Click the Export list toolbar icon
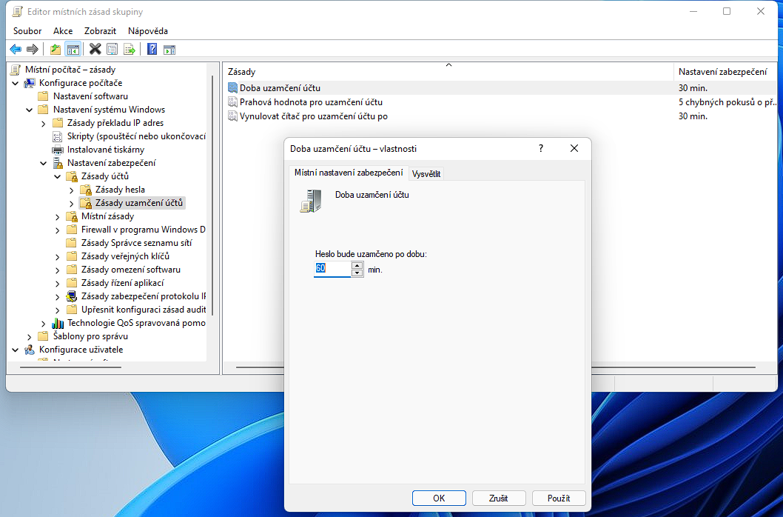 pos(130,50)
